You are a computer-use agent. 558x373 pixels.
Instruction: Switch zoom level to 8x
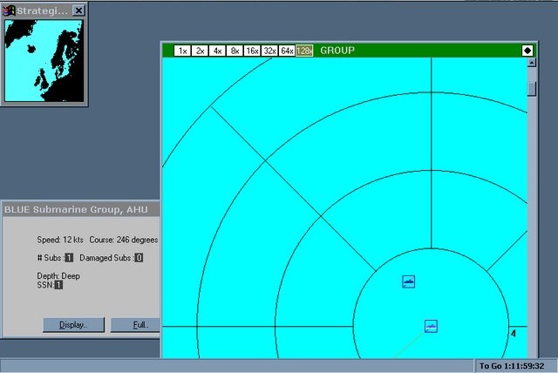point(235,51)
